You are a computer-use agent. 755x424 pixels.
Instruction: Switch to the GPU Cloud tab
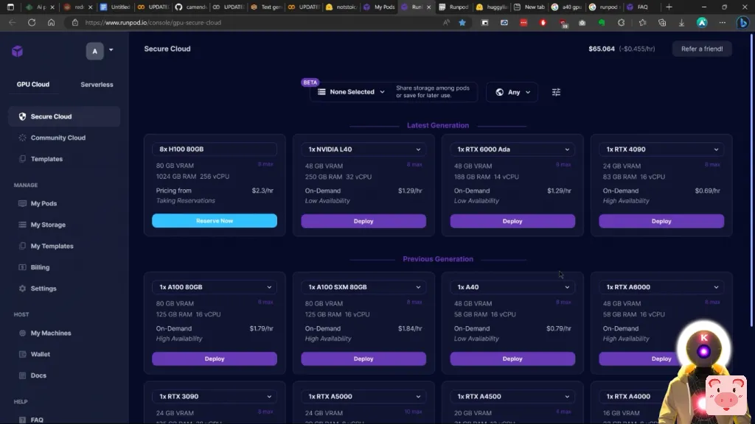(x=32, y=84)
